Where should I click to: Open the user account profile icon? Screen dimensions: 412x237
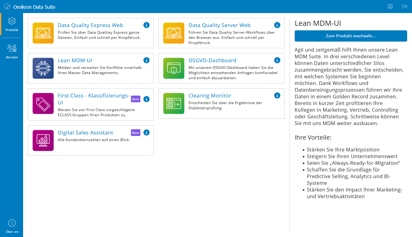click(x=390, y=6)
